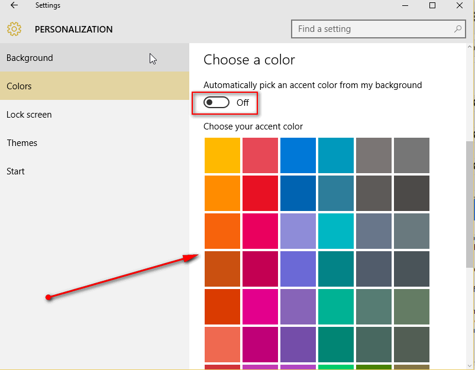Choose the steel teal swatch in second row
This screenshot has width=475, height=370.
coord(336,193)
